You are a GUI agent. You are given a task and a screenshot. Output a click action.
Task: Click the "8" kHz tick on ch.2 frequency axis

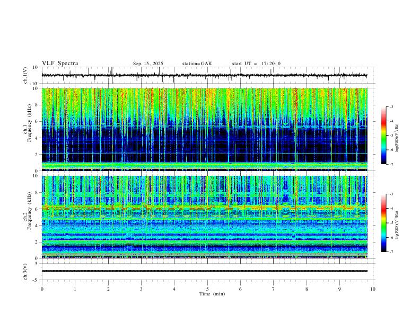(37, 193)
